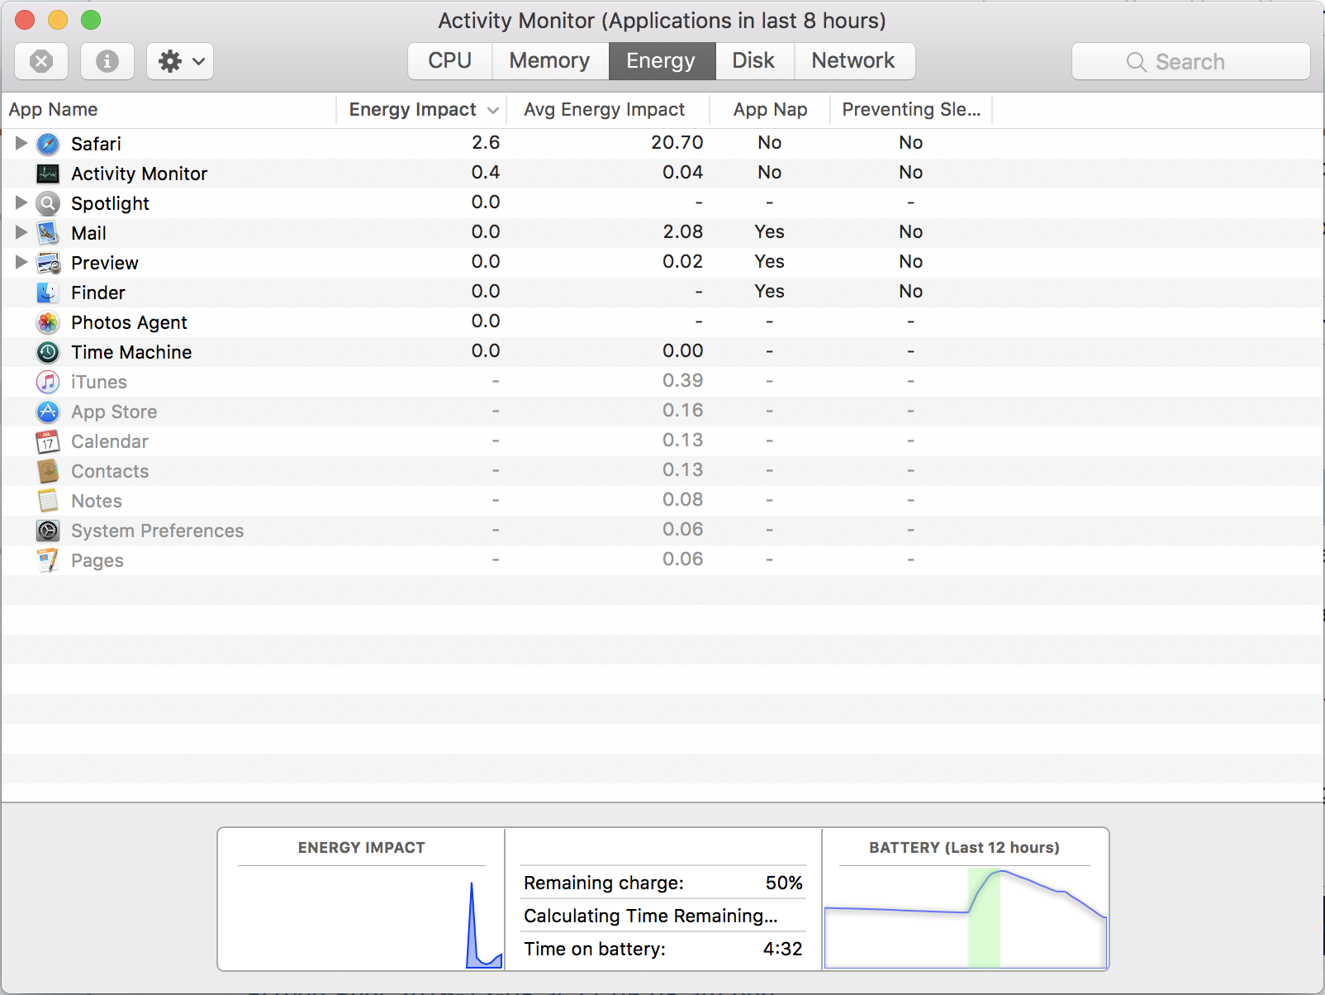
Task: Select the iTunes row name
Action: pos(99,382)
